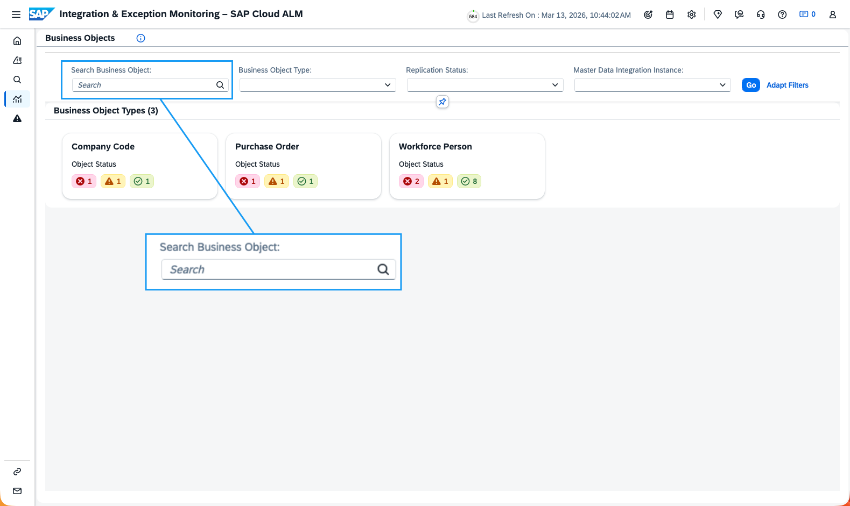Image resolution: width=850 pixels, height=506 pixels.
Task: Click the Adapt Filters link
Action: click(787, 85)
